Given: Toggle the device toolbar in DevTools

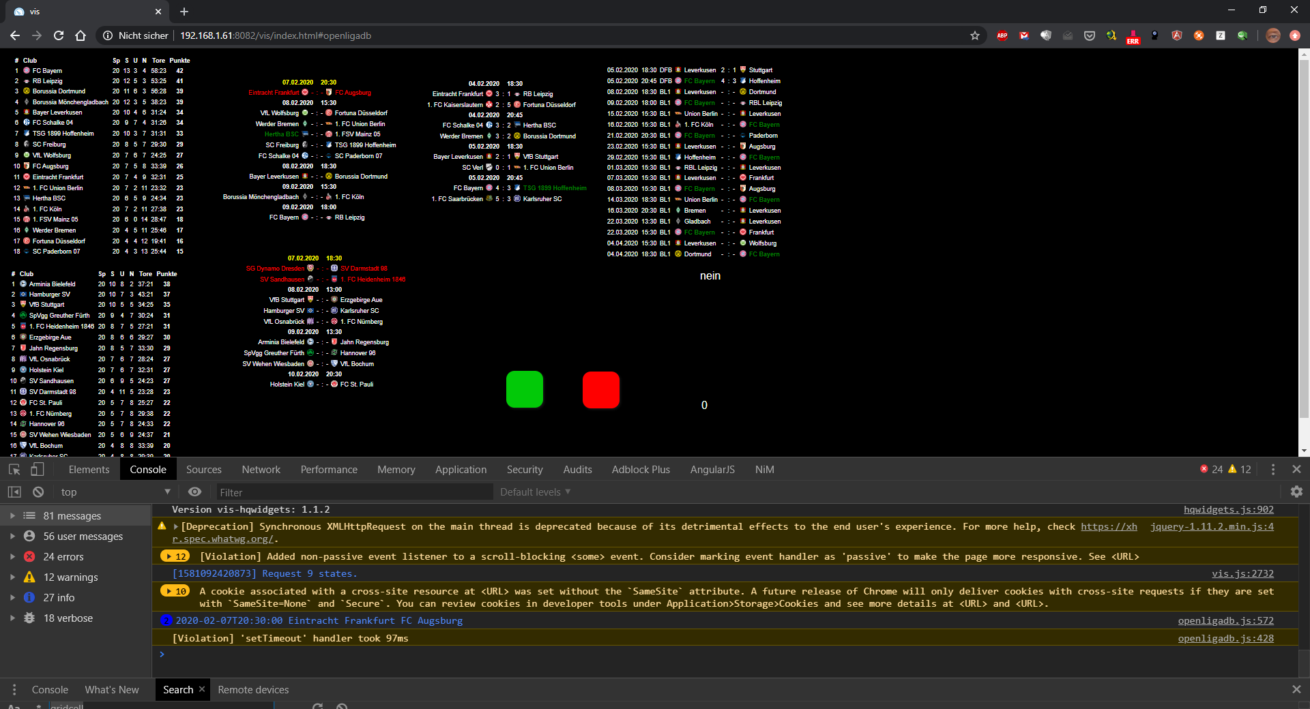Looking at the screenshot, I should (x=38, y=469).
